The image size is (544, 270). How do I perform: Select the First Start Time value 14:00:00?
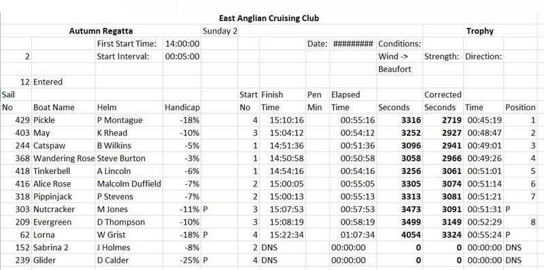coord(182,44)
